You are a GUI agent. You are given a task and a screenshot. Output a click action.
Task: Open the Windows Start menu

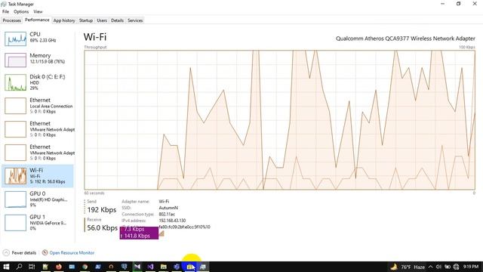click(6, 267)
